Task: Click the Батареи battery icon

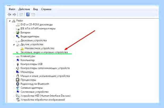Action: (18, 33)
